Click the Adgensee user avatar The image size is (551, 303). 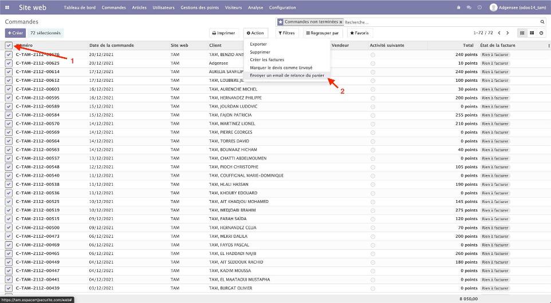pos(493,7)
